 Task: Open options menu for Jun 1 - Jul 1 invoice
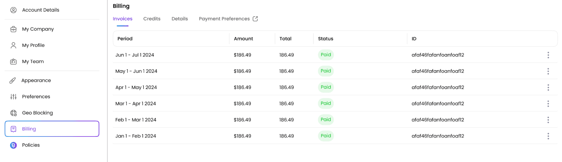click(x=548, y=55)
